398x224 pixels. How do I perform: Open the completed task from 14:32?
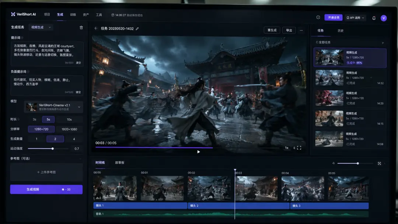click(350, 78)
